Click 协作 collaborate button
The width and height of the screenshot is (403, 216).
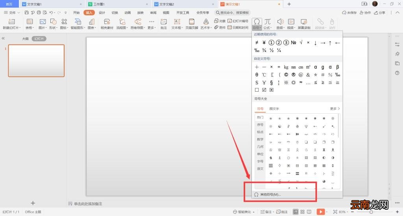(365, 13)
